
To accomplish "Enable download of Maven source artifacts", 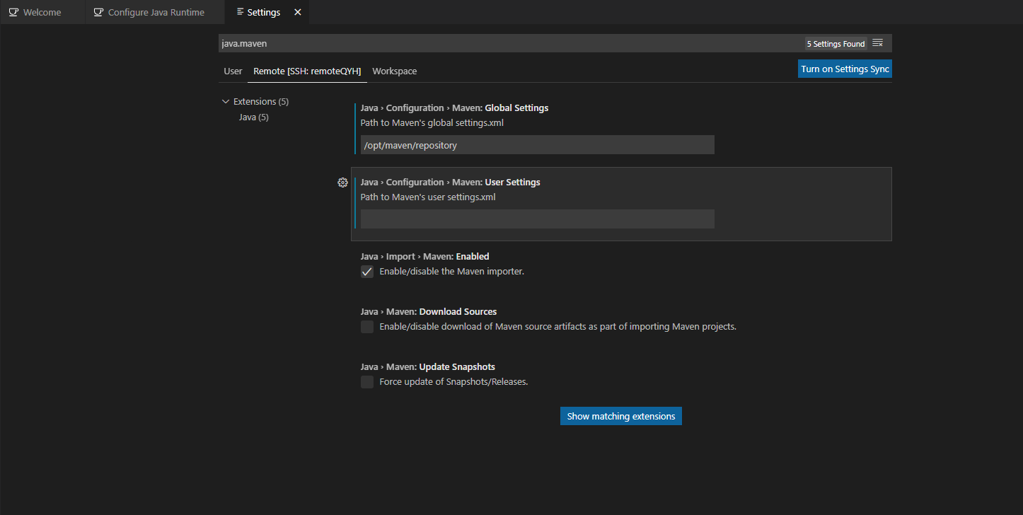I will 366,326.
